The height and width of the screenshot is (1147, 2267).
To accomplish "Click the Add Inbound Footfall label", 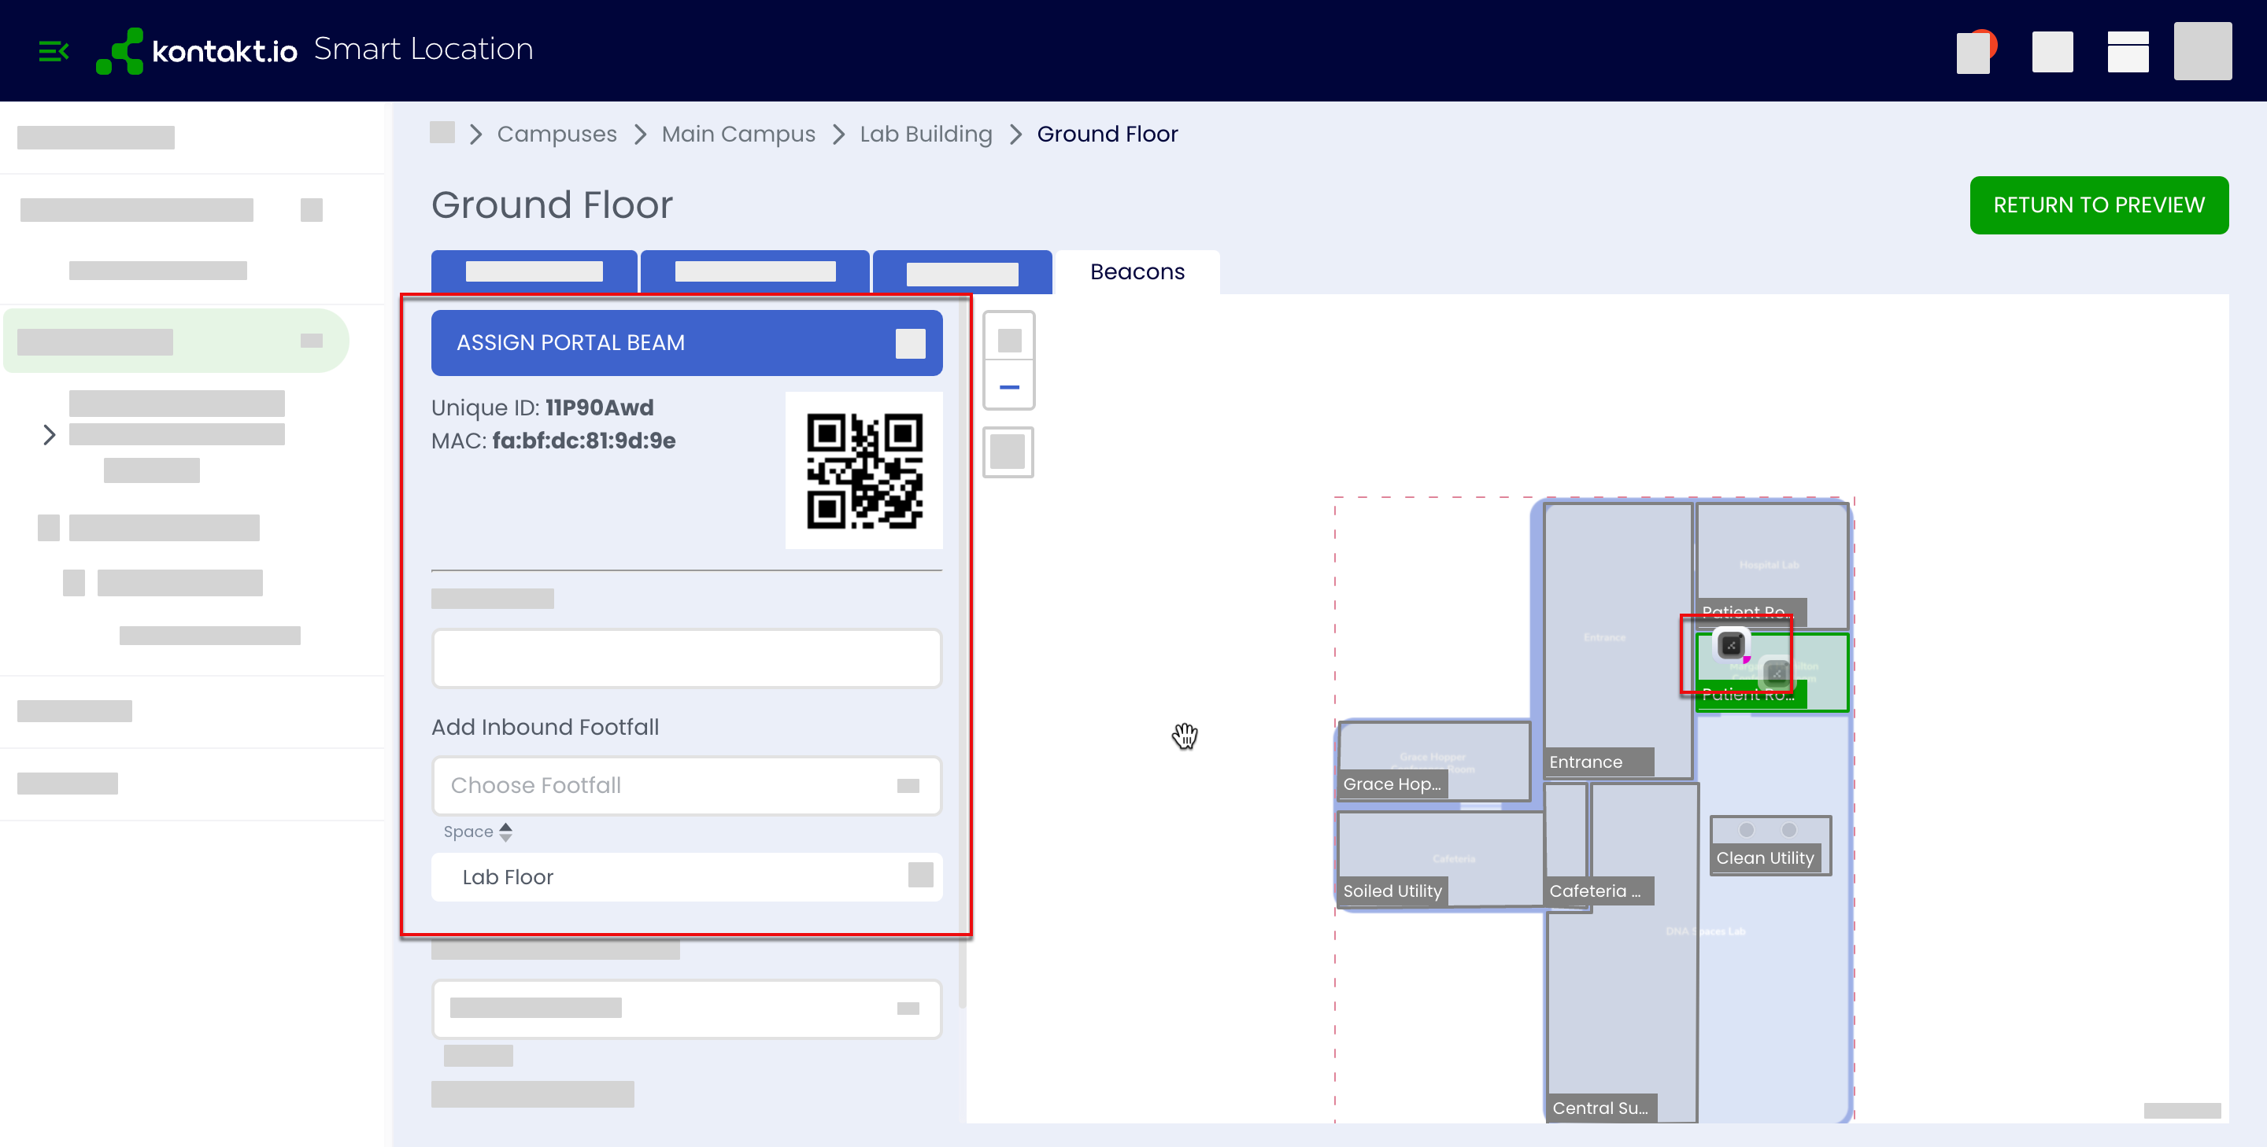I will click(545, 727).
